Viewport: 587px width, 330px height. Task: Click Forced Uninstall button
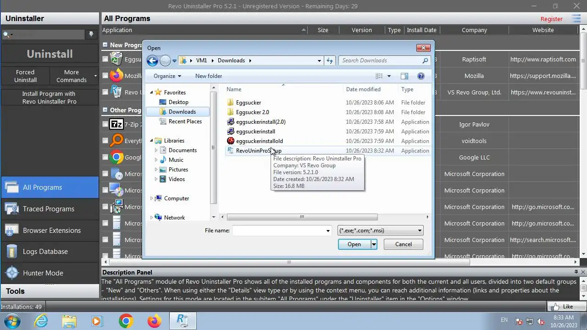click(x=25, y=76)
